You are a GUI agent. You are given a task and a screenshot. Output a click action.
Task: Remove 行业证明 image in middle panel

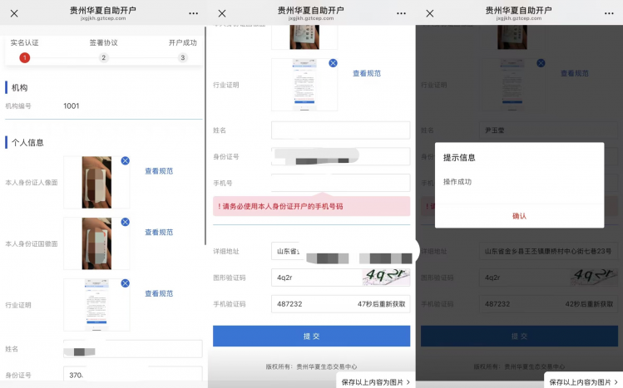tap(333, 63)
